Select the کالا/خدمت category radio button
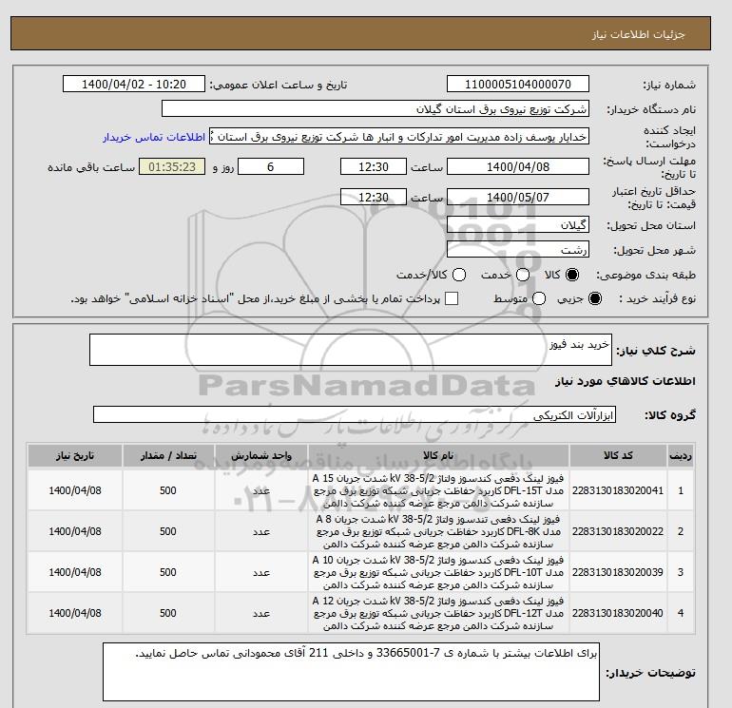732x708 pixels. tap(459, 275)
